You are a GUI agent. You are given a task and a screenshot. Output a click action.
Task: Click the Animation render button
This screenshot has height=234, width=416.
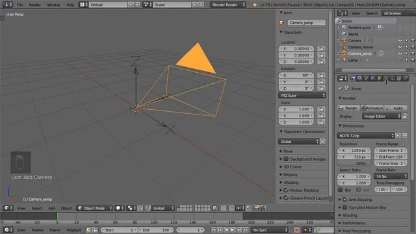tap(372, 108)
